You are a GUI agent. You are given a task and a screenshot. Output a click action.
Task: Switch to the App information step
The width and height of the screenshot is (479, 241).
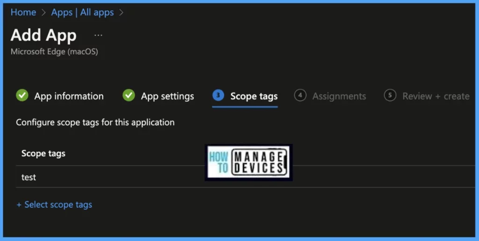tap(69, 96)
